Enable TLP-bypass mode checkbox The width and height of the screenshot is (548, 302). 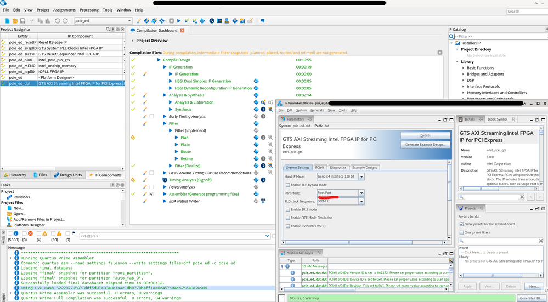[288, 185]
